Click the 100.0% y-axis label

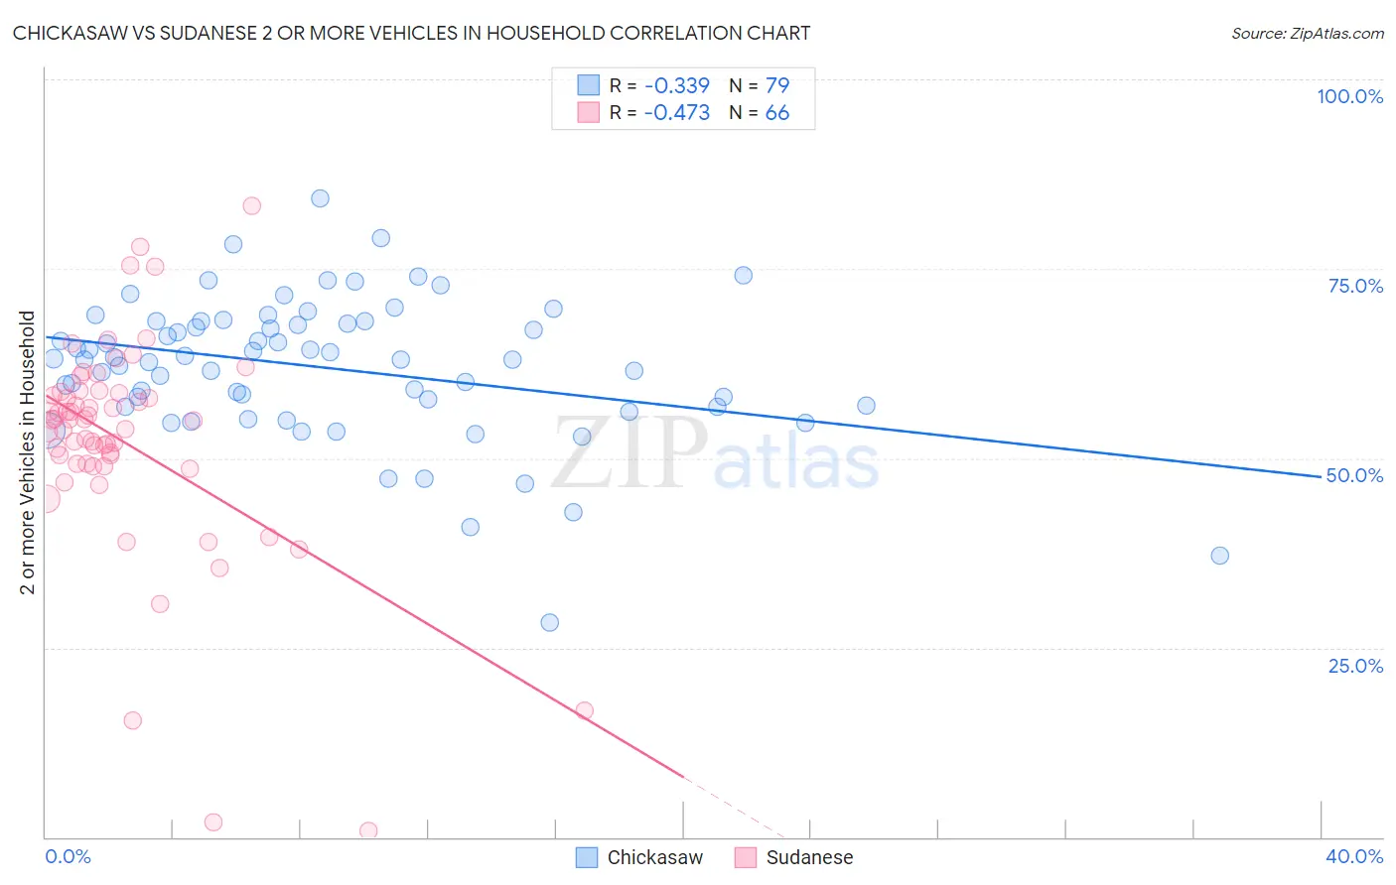[1350, 96]
